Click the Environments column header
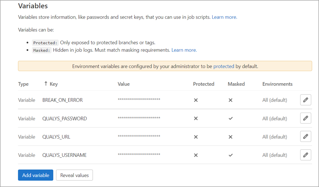 pyautogui.click(x=277, y=84)
